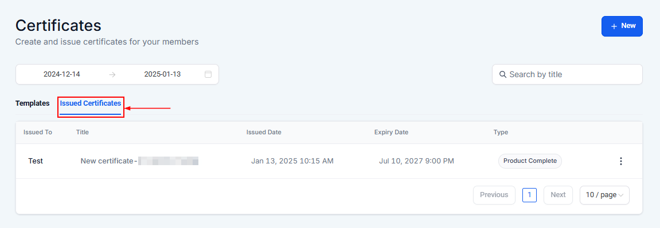This screenshot has height=228, width=660.
Task: Go to page 1
Action: coord(529,195)
